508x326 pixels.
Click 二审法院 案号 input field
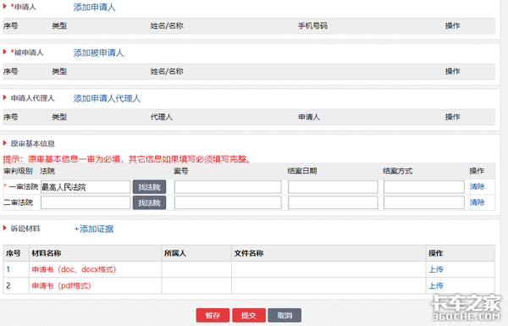228,203
